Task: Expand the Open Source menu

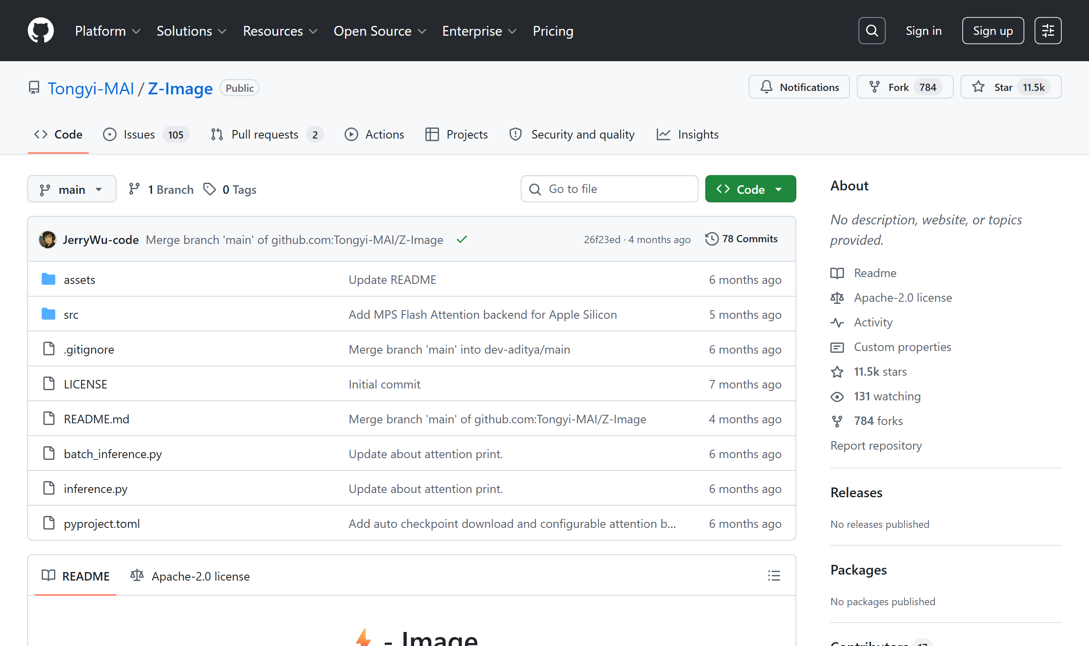Action: (380, 31)
